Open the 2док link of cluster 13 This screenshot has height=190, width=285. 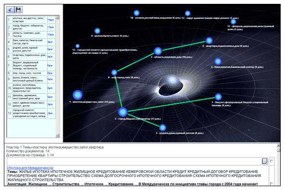(x=50, y=113)
